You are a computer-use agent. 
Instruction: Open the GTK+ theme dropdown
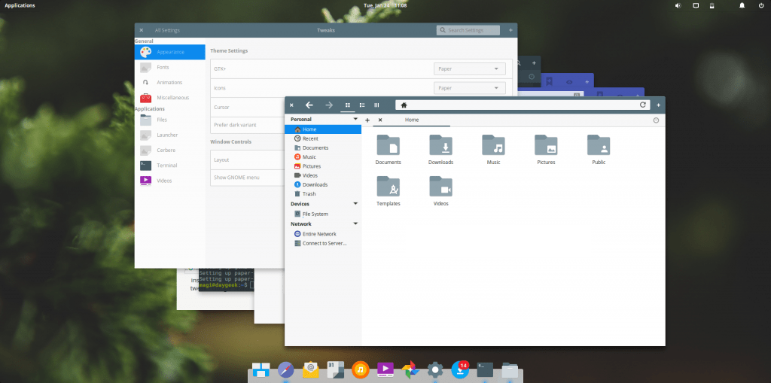pyautogui.click(x=470, y=68)
